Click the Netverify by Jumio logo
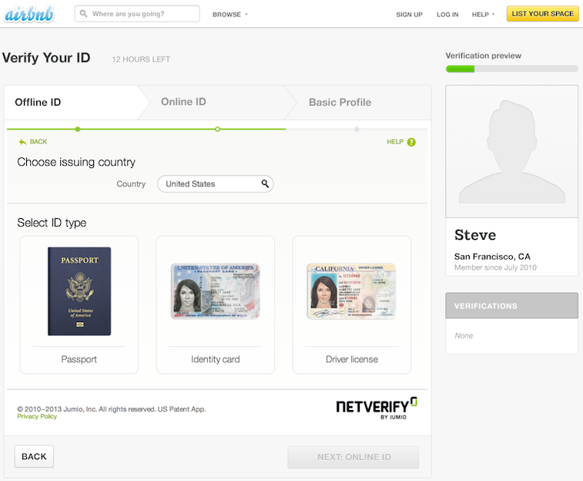This screenshot has width=583, height=481. (376, 409)
